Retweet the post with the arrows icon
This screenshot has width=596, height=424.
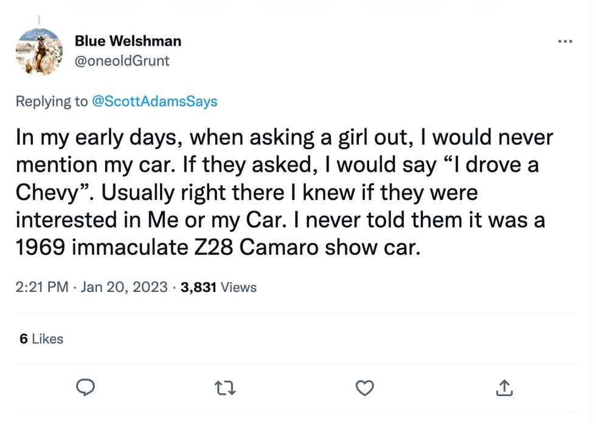coord(225,388)
